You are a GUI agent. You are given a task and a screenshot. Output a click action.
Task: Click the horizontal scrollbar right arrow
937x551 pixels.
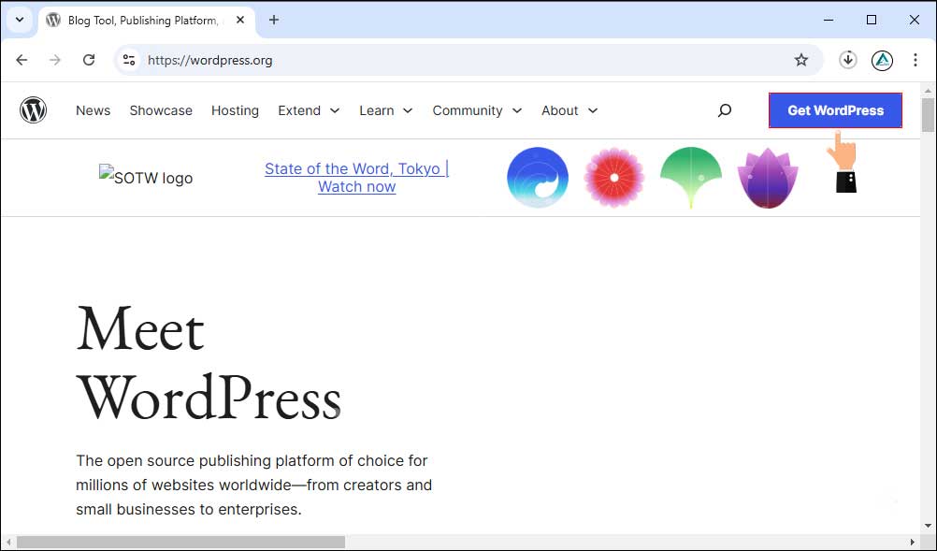912,542
